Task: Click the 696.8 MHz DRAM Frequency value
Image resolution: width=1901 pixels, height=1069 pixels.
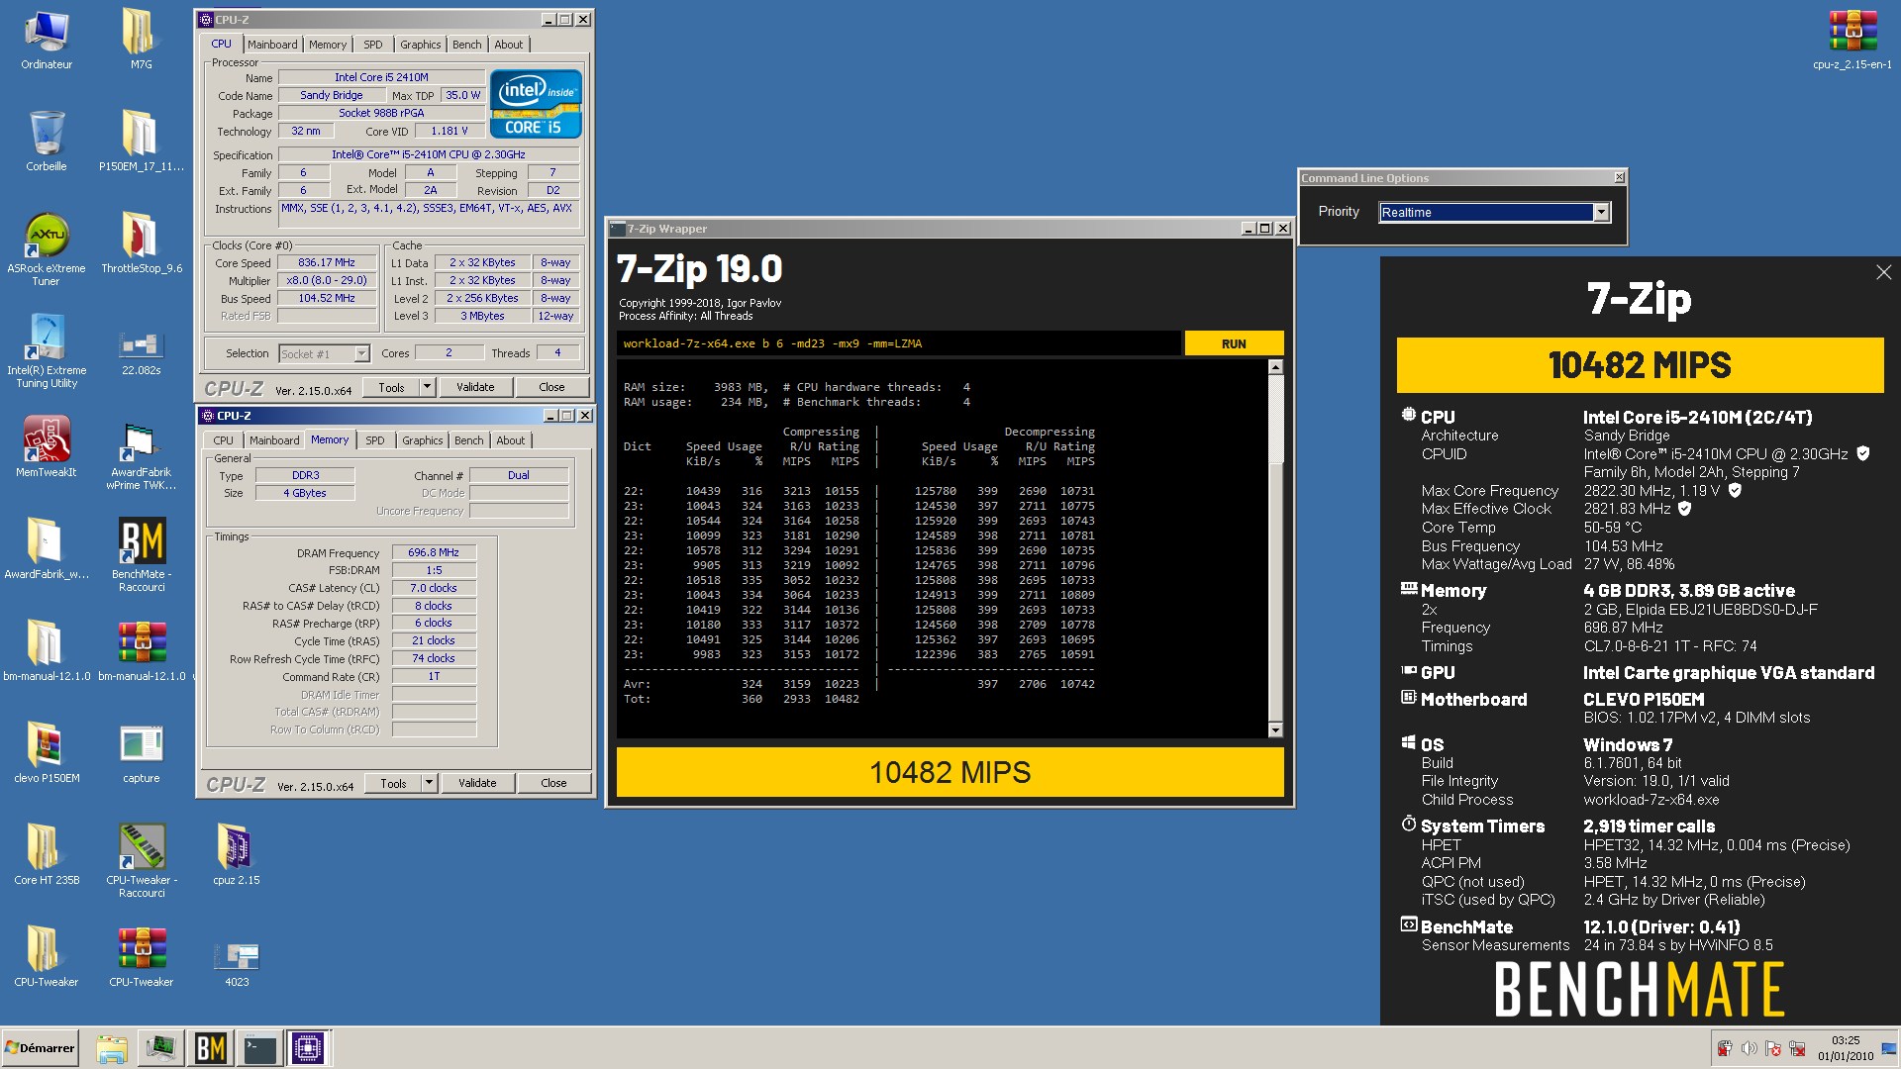Action: 434,552
